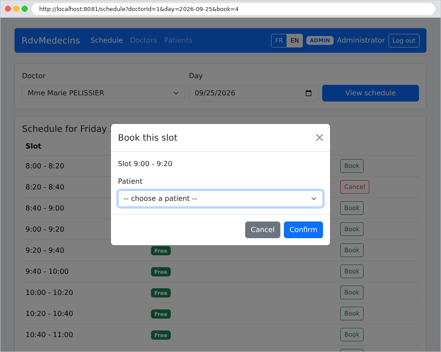
Task: Click the yellow window minimize button
Action: tap(16, 9)
